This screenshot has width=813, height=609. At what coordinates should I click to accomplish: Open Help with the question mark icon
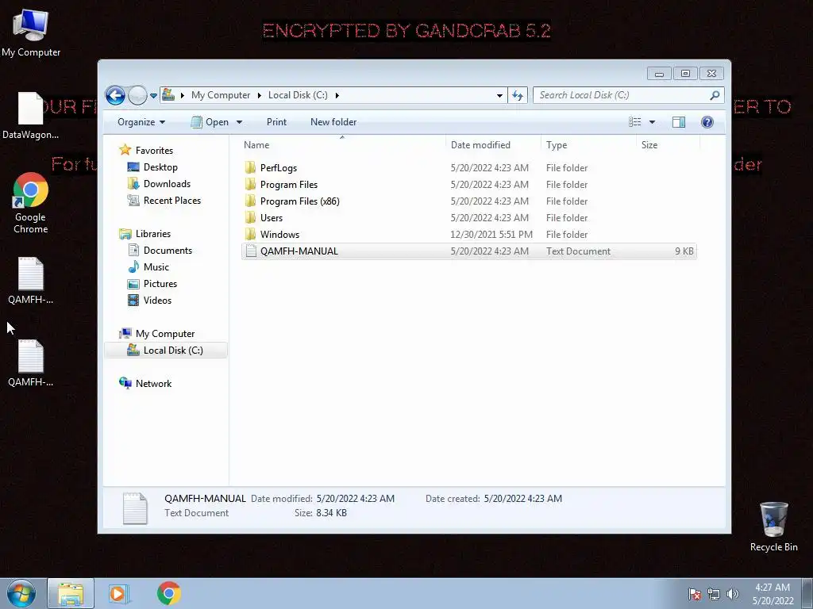click(x=707, y=122)
